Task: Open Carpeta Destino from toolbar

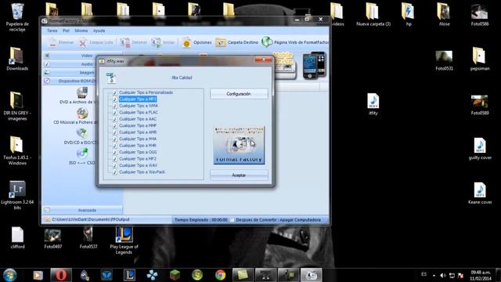Action: (236, 42)
